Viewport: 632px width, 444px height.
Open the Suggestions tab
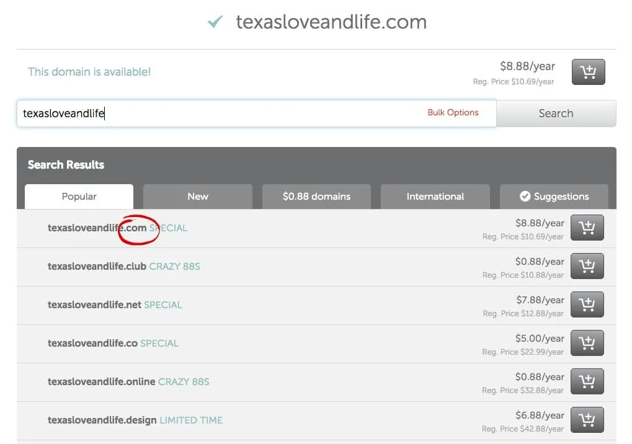click(x=554, y=197)
